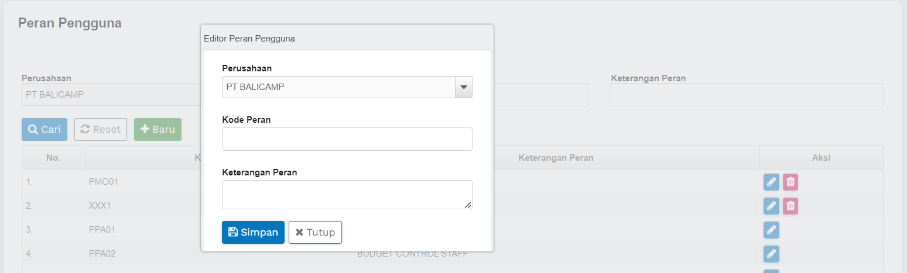This screenshot has width=907, height=273.
Task: Delete the XXX1 role row
Action: click(x=790, y=206)
